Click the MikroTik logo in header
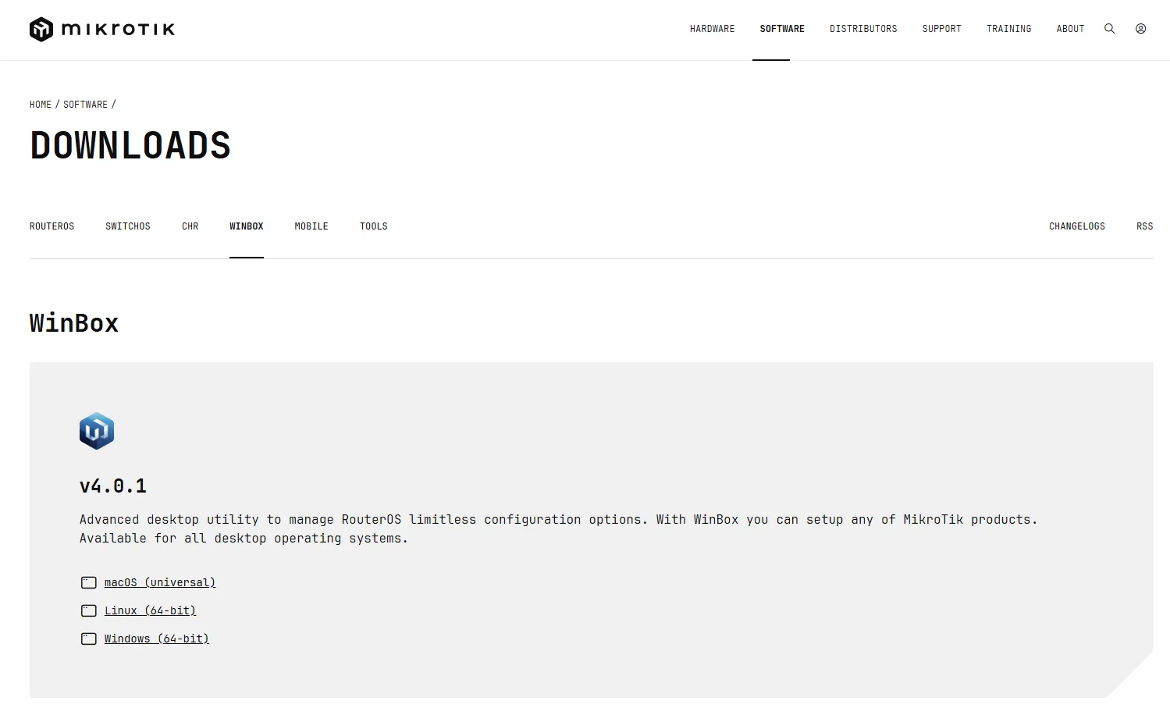 102,30
